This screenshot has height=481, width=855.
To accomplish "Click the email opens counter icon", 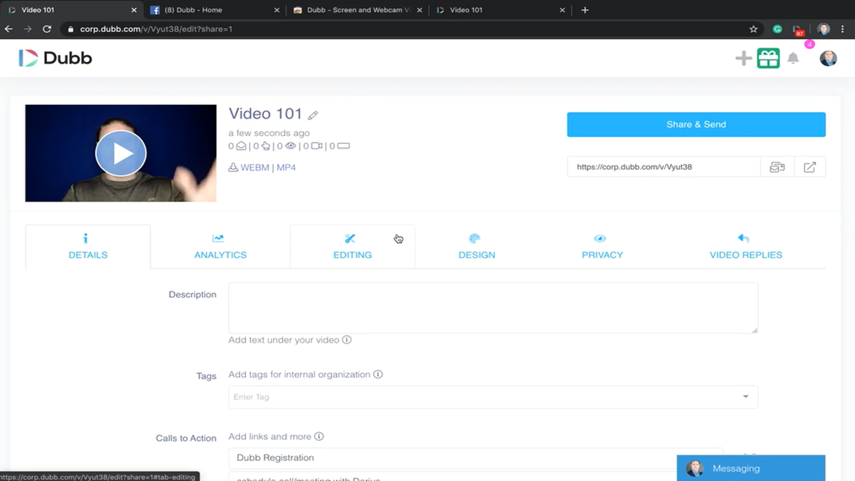I will tap(241, 146).
